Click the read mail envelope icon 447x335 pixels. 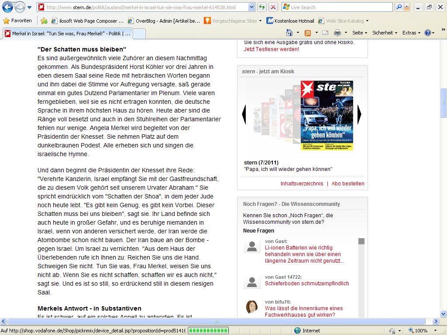click(x=325, y=33)
